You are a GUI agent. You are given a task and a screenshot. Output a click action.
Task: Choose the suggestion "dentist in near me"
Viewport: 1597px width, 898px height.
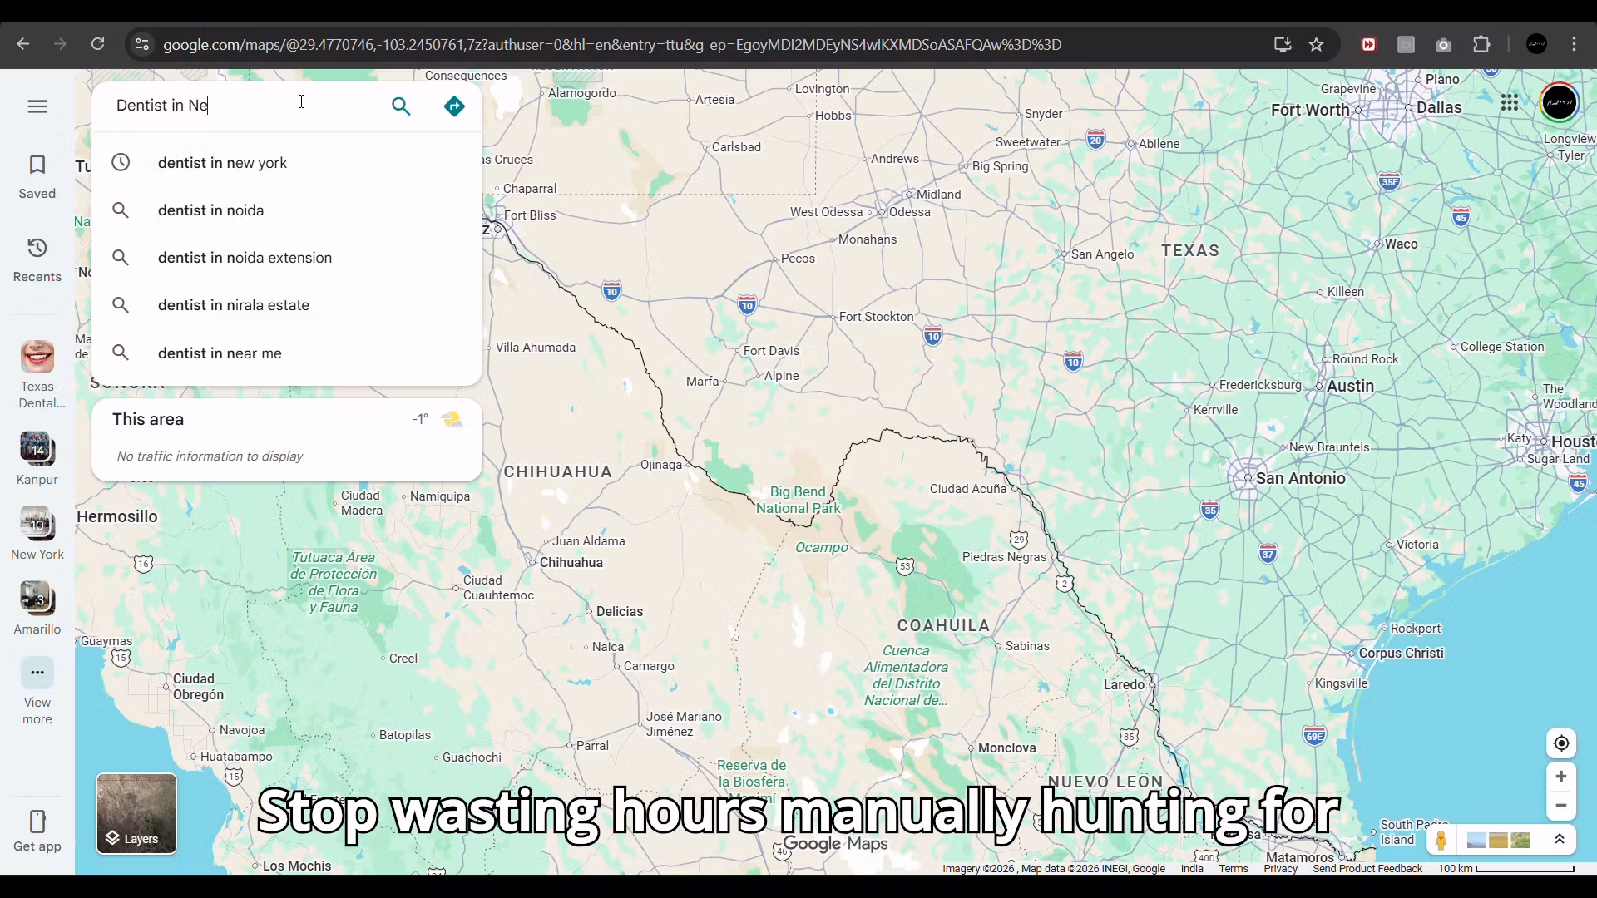[x=220, y=353]
